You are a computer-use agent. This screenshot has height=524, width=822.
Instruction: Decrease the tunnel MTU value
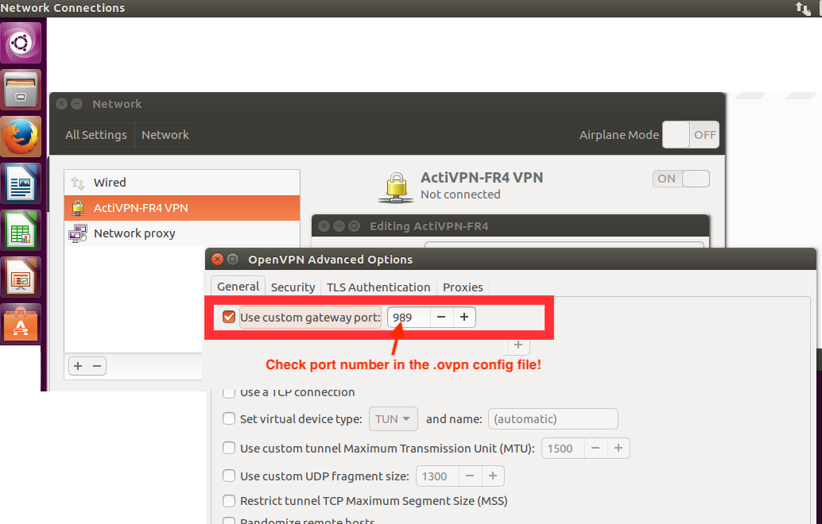coord(595,448)
